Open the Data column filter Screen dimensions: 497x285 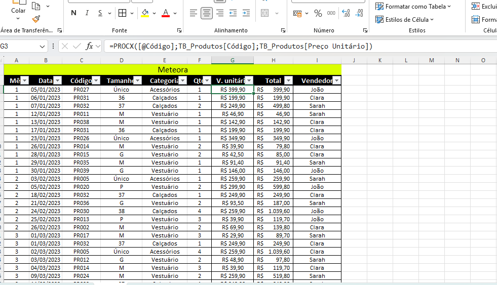click(57, 80)
